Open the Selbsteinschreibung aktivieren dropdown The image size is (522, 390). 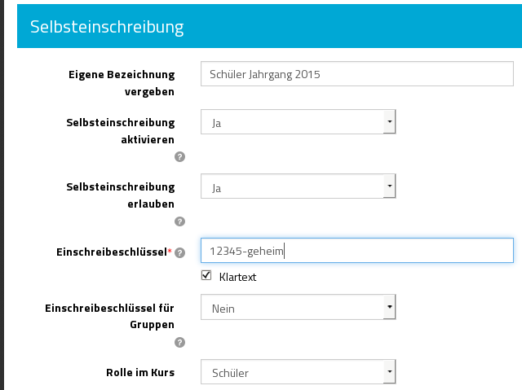tap(298, 122)
